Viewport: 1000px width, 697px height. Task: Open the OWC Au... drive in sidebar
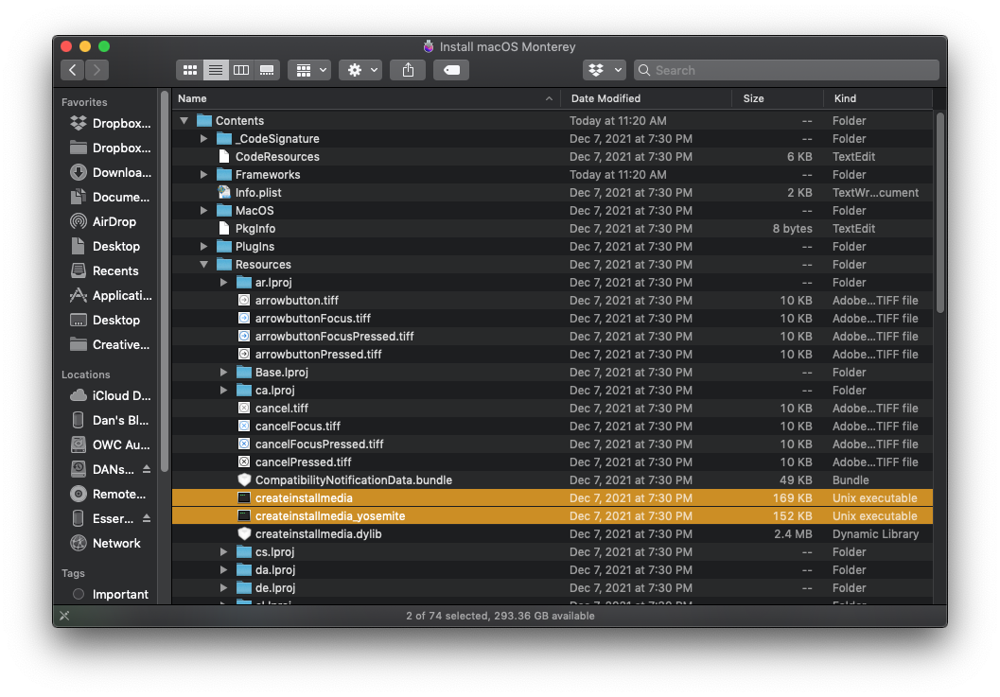pyautogui.click(x=111, y=444)
